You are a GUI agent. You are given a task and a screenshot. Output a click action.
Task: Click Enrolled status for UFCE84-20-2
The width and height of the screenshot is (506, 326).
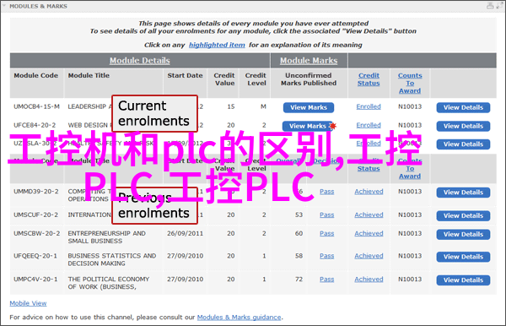point(369,125)
